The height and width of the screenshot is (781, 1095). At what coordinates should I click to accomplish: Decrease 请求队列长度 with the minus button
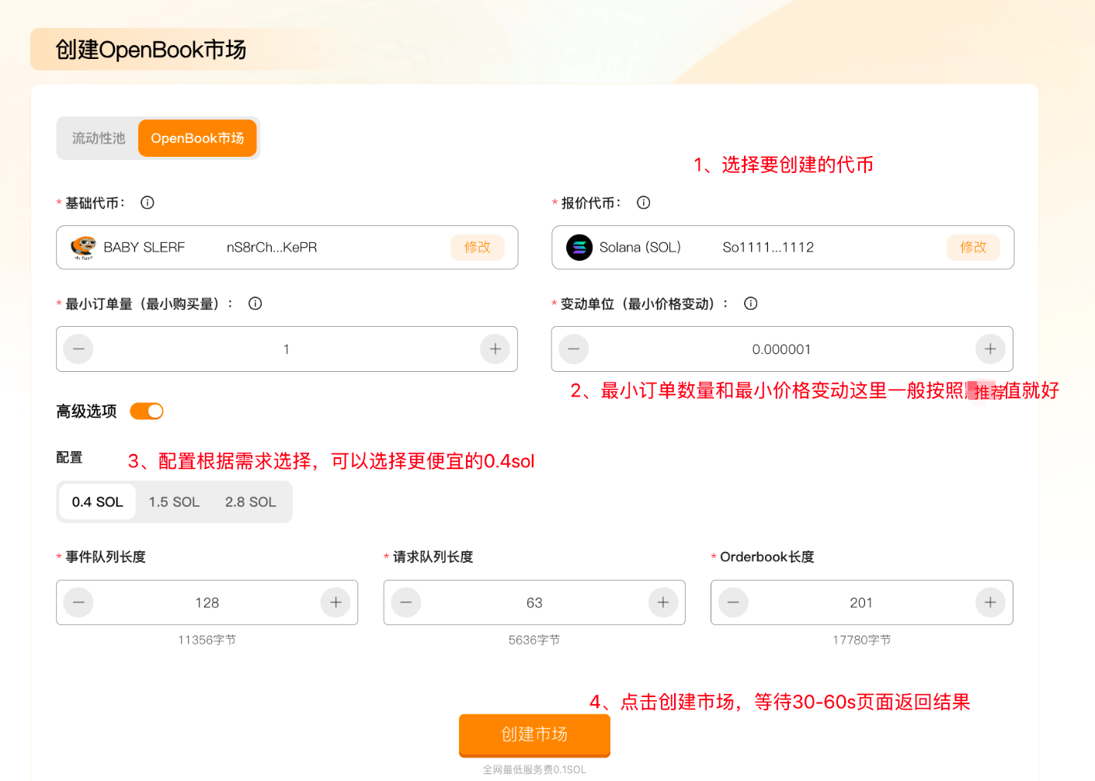(406, 602)
